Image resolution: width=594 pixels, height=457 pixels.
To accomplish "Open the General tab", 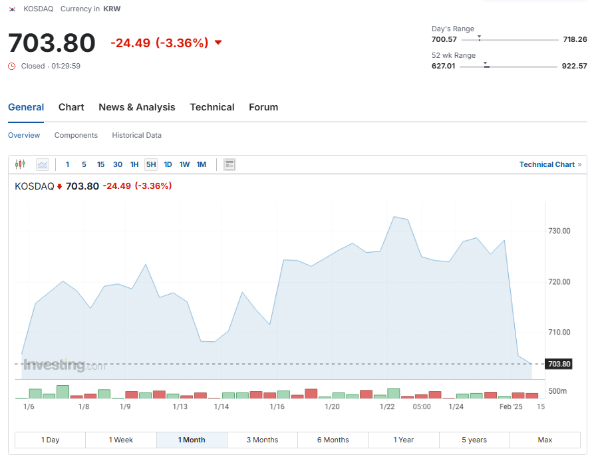I will pos(26,107).
